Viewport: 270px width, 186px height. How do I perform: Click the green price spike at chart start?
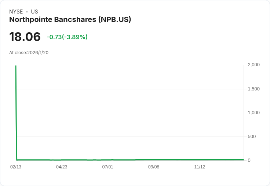pyautogui.click(x=16, y=110)
